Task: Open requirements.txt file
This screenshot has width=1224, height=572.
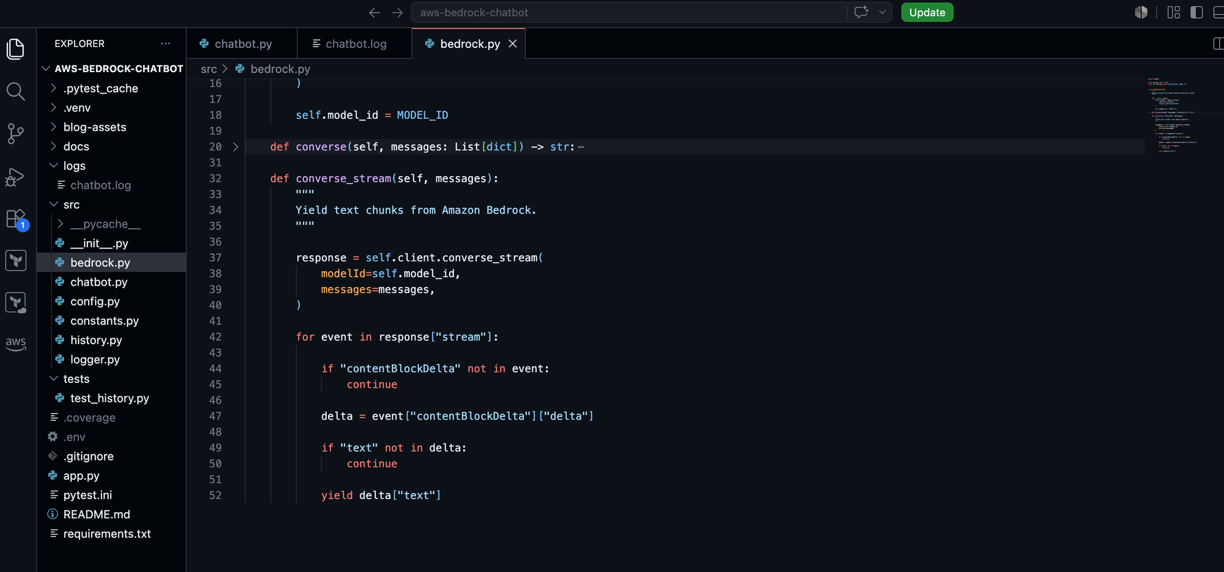Action: 111,534
